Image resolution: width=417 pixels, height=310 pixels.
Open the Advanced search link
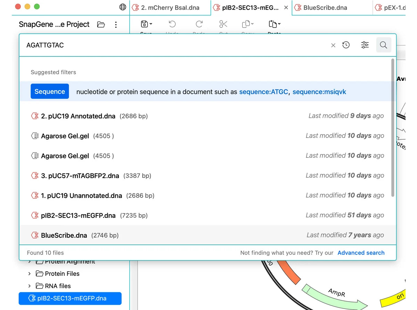(361, 253)
